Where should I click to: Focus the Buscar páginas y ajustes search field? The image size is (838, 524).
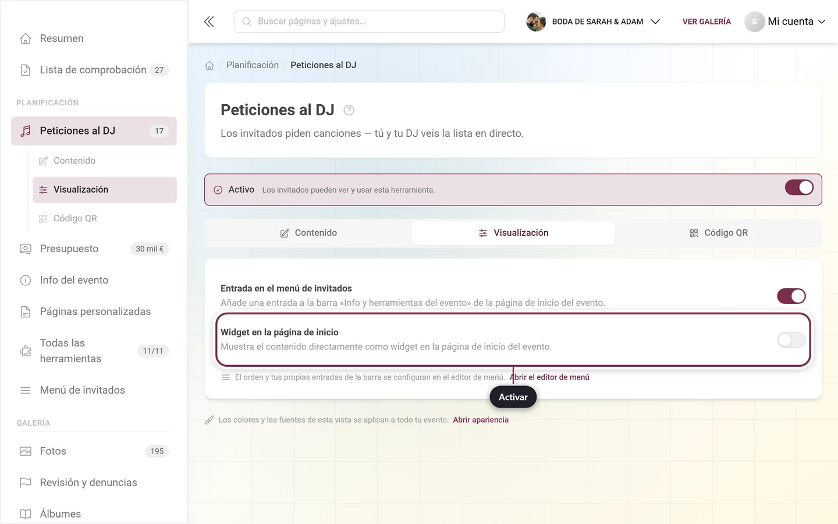(369, 22)
